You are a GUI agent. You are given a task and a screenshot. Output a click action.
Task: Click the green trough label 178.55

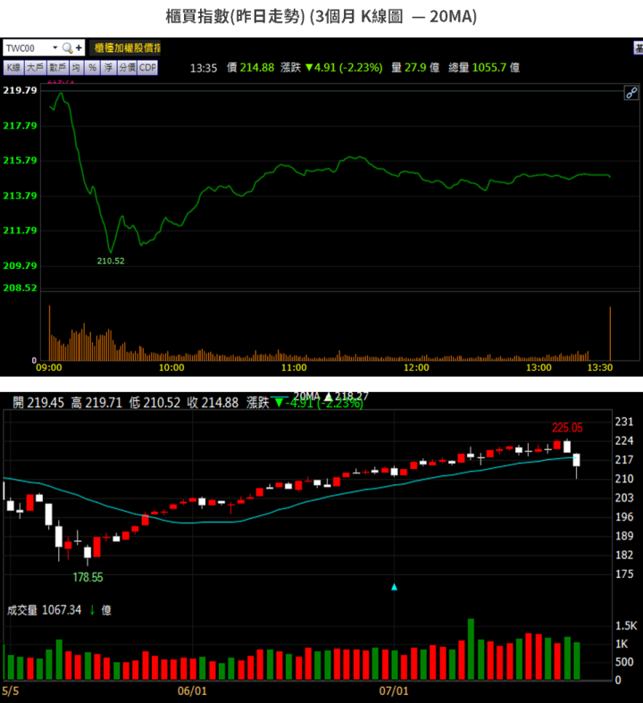(88, 577)
